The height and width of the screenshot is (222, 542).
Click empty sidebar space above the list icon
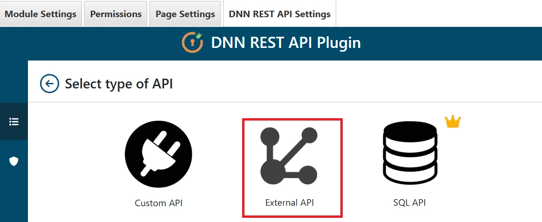tap(14, 81)
